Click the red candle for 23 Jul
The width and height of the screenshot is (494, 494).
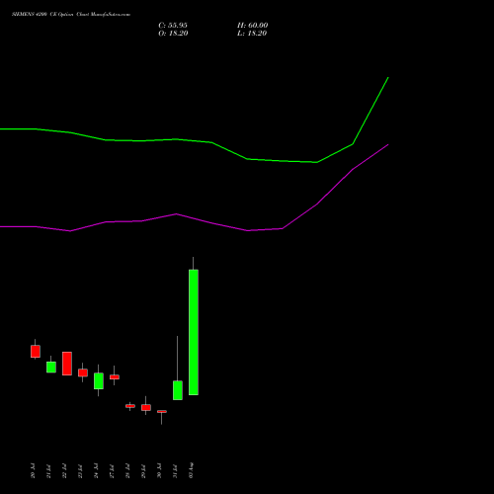(x=83, y=372)
